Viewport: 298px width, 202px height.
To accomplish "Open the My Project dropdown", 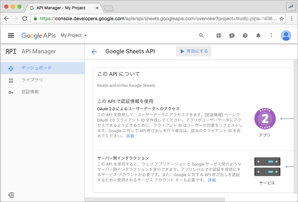I will tap(74, 35).
